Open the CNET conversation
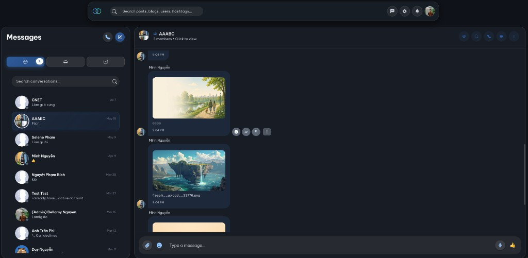Image resolution: width=528 pixels, height=258 pixels. (65, 102)
